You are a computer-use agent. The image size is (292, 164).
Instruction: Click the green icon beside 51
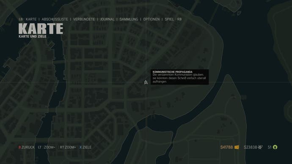pyautogui.click(x=275, y=147)
